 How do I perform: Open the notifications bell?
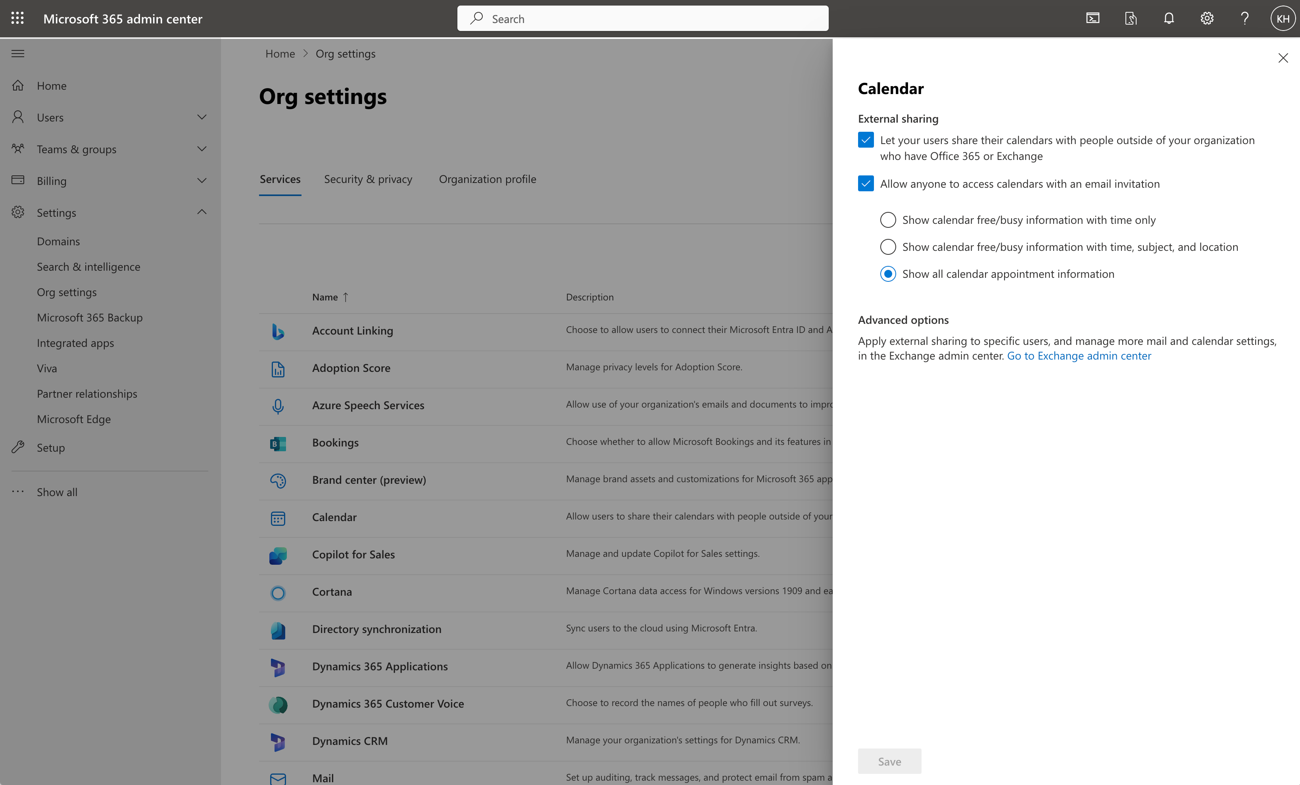(x=1169, y=18)
